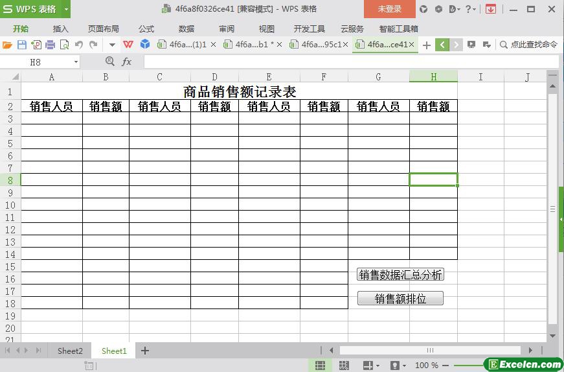Click the presentation screen icon
This screenshot has width=564, height=372.
coord(471,45)
